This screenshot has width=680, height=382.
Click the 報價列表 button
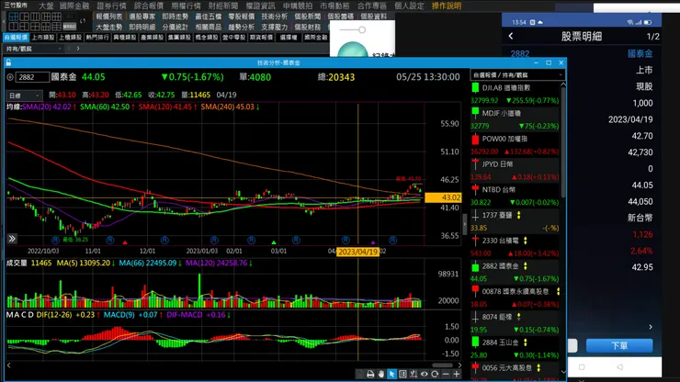(x=108, y=17)
